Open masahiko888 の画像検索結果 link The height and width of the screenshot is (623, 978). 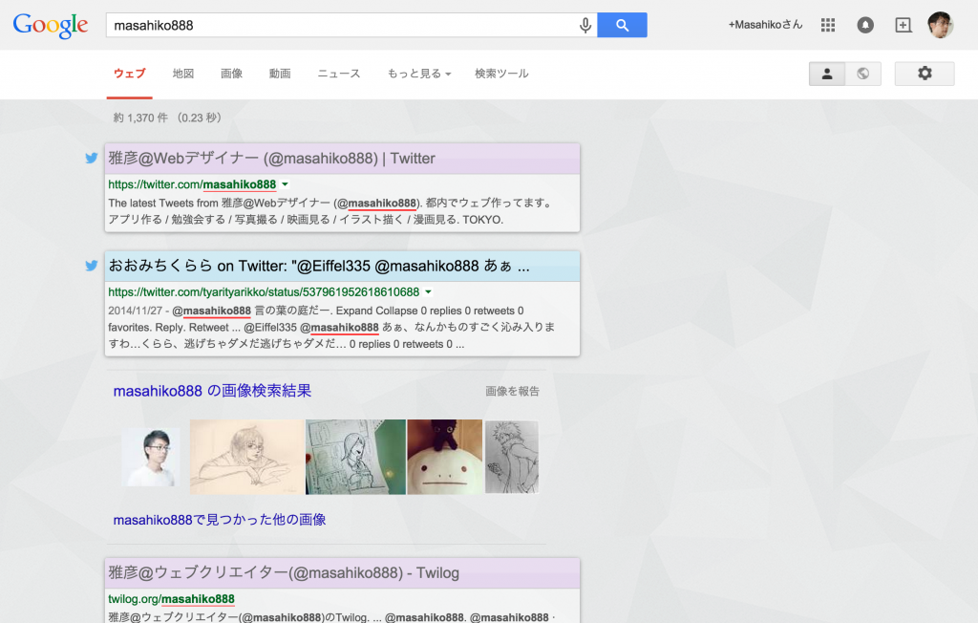coord(212,391)
